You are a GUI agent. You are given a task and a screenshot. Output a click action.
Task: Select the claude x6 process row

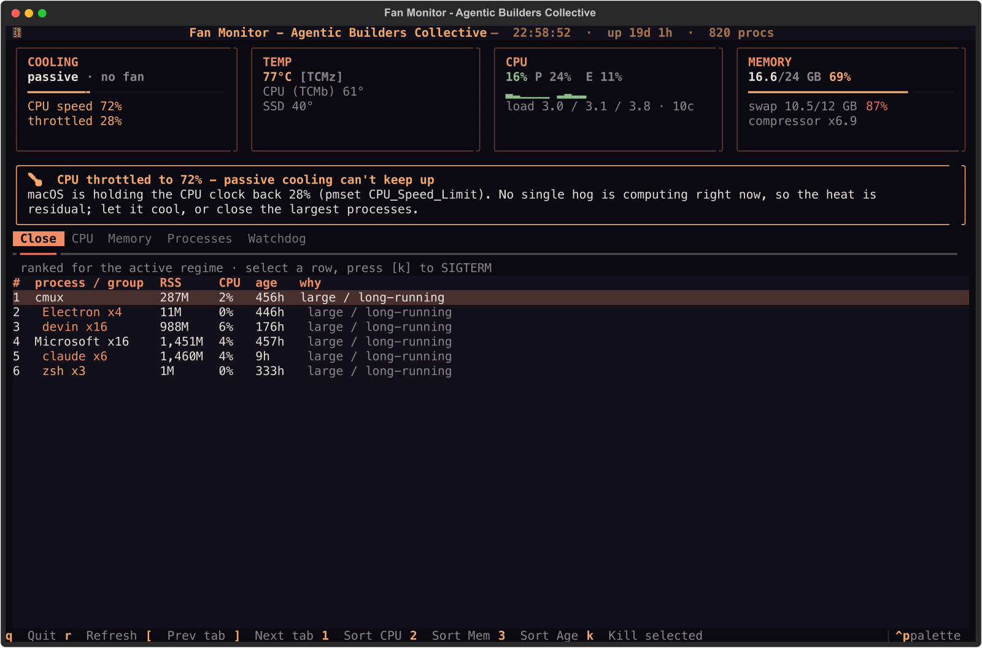pos(491,357)
